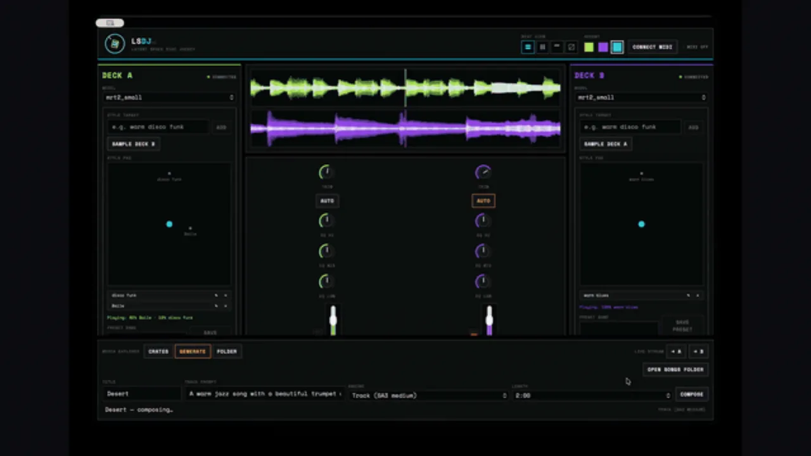Viewport: 811px width, 456px height.
Task: Click Deck A EQ mid knob
Action: pyautogui.click(x=326, y=251)
